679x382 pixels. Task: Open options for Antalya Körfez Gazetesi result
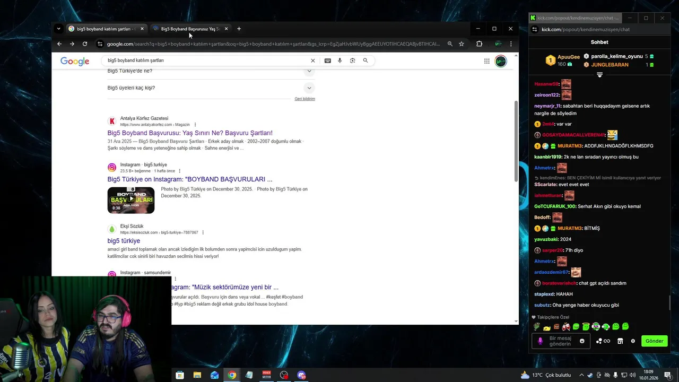[x=195, y=125]
